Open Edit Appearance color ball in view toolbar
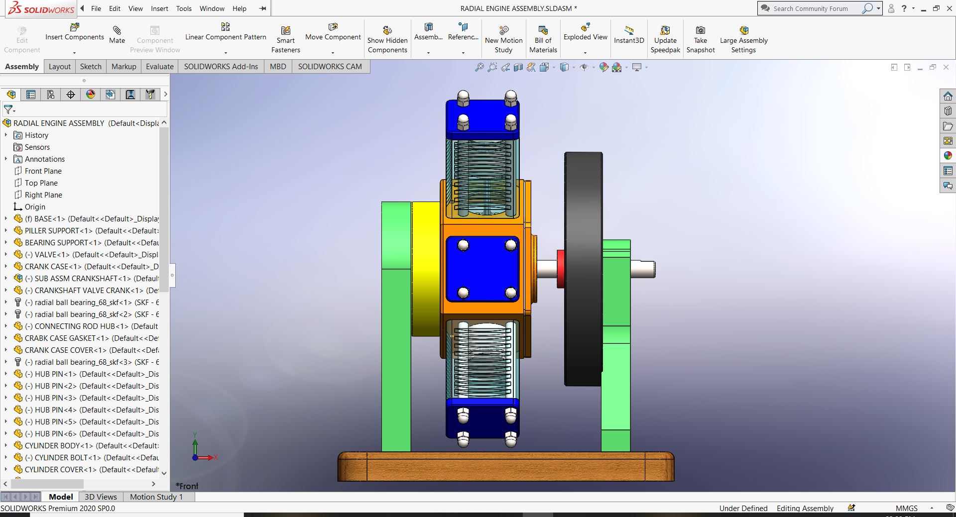 pos(603,67)
